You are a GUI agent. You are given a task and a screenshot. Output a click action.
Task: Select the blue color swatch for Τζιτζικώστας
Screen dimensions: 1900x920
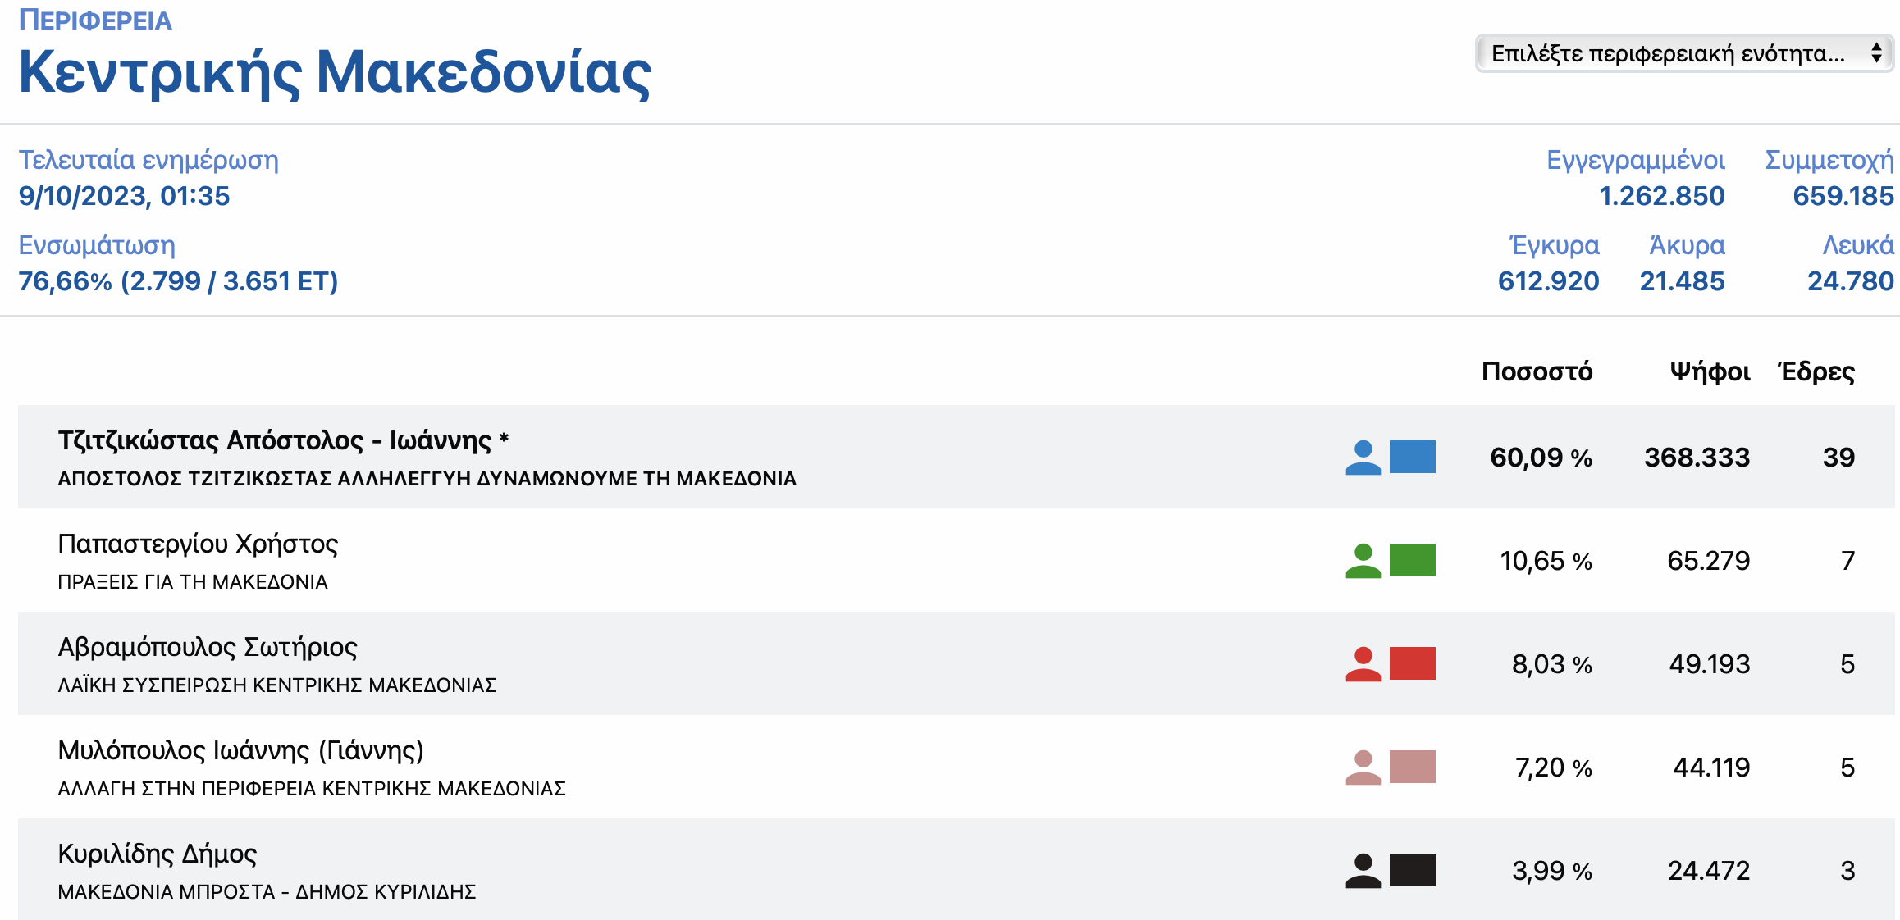click(1413, 457)
